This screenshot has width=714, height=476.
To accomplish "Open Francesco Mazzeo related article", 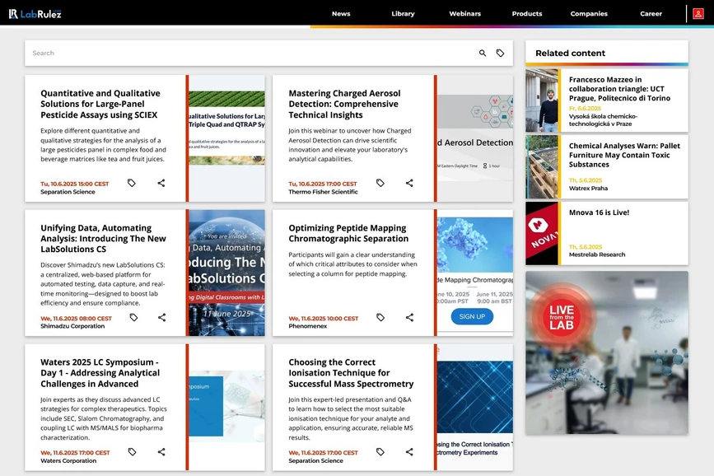I will tap(619, 89).
